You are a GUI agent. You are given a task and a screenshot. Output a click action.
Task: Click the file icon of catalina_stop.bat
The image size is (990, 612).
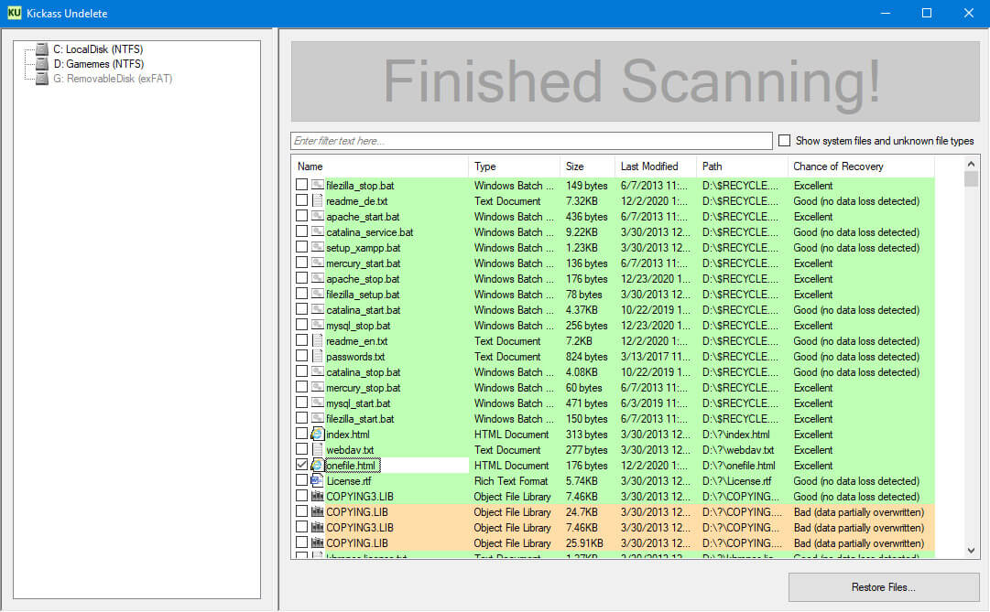tap(318, 371)
